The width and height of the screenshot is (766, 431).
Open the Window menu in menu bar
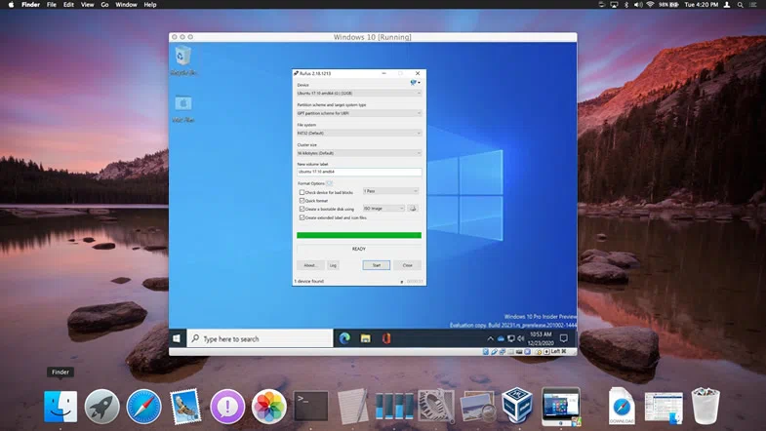click(126, 5)
